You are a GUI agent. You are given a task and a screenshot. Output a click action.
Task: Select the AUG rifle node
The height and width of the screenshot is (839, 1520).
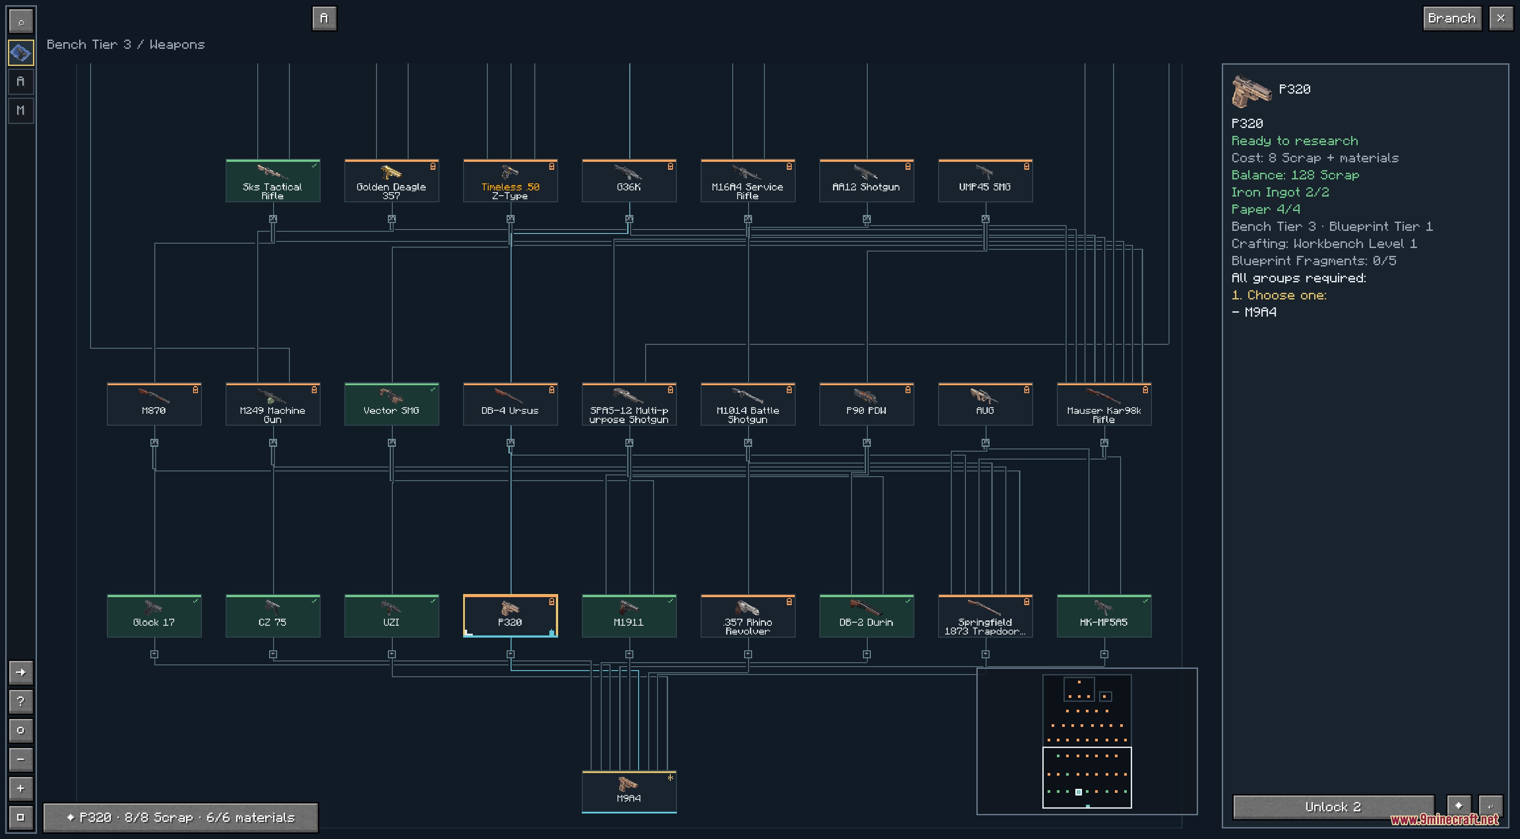tap(985, 404)
